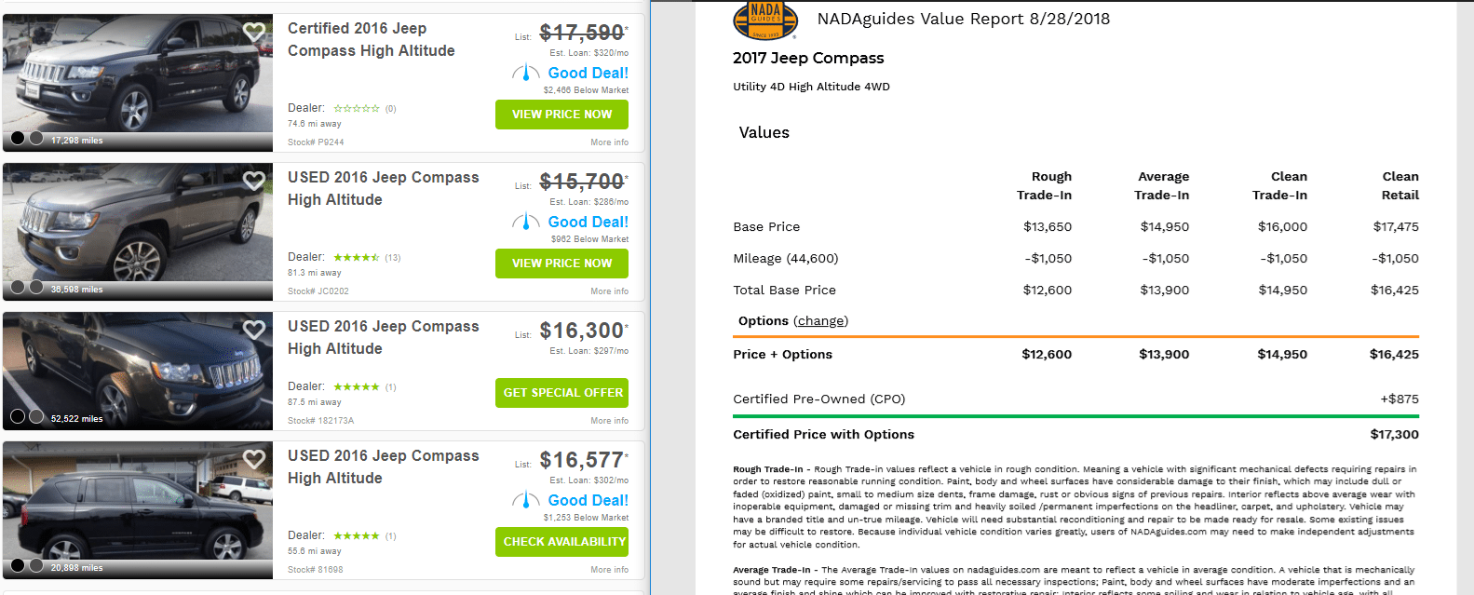Open USED 2016 Jeep Compass $16,577 title link
This screenshot has width=1474, height=595.
point(383,467)
